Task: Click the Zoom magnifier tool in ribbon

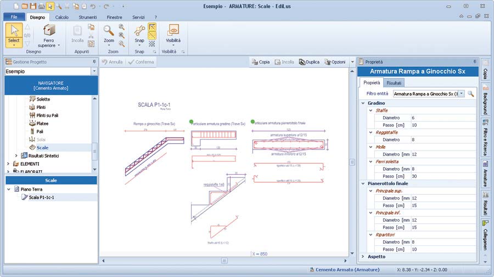Action: click(109, 35)
